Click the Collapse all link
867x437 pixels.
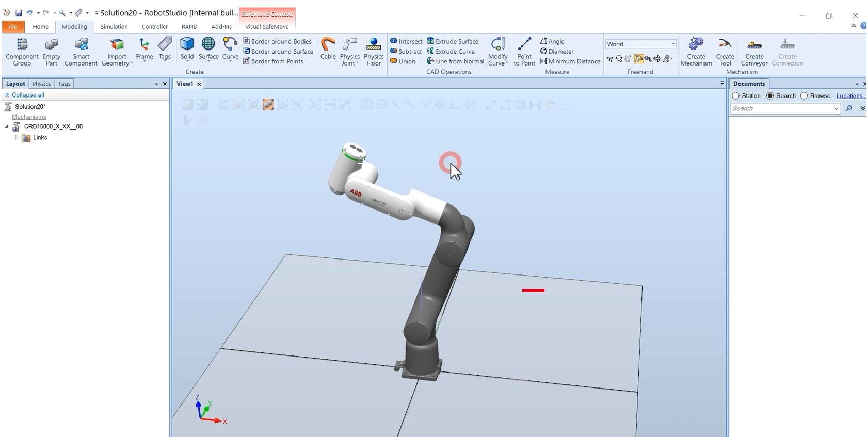click(28, 95)
